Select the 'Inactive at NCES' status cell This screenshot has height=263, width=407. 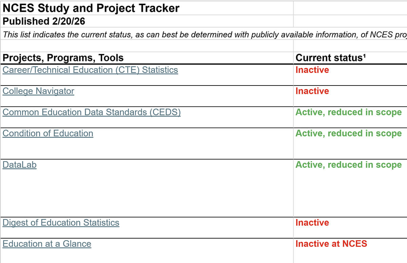tap(331, 244)
